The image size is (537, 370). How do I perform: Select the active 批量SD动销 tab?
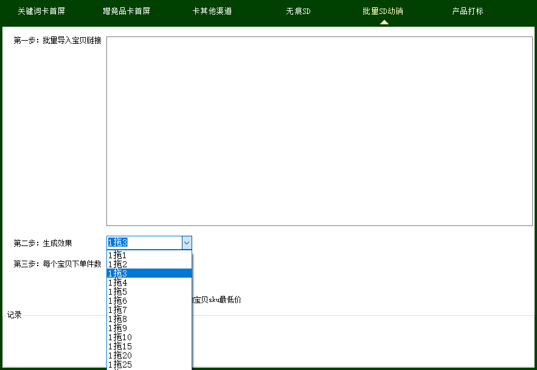(x=382, y=11)
